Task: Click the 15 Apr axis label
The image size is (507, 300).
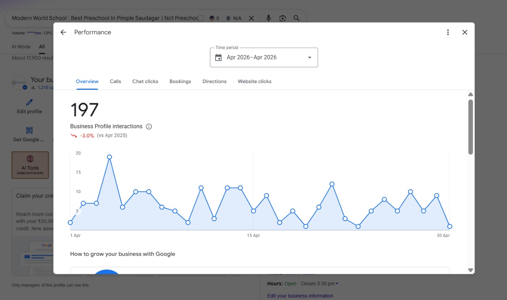Action: point(253,235)
